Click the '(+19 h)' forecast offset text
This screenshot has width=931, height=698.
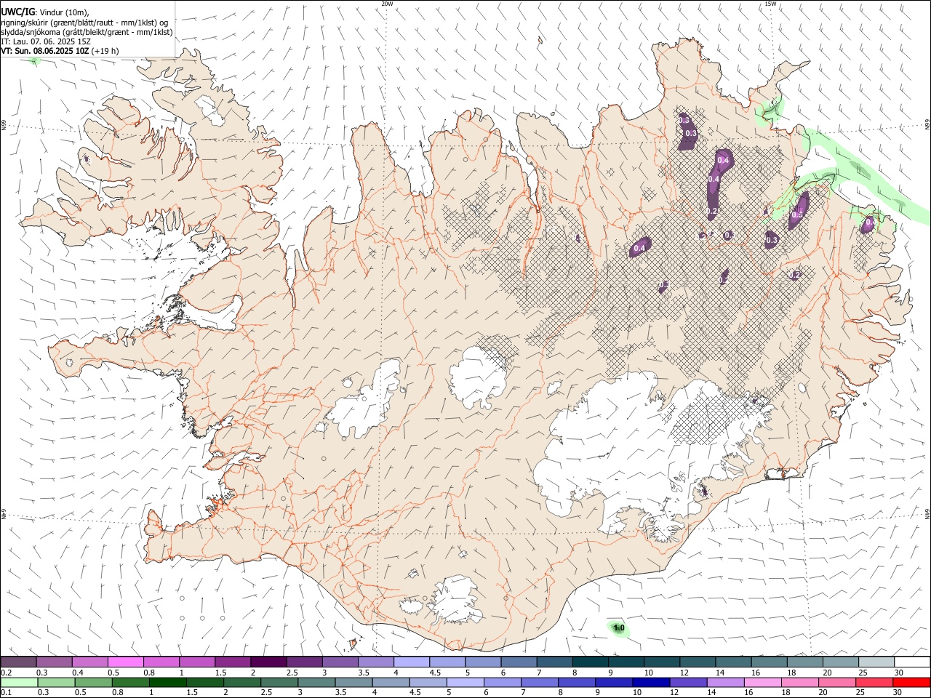click(x=105, y=51)
